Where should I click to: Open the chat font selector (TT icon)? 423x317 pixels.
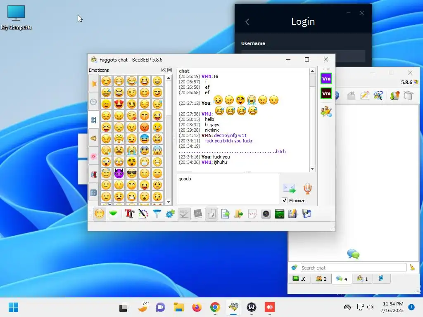[x=129, y=214]
